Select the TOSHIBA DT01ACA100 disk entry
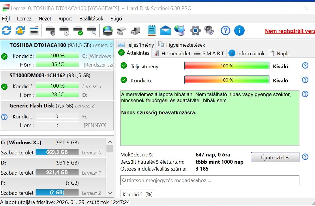The height and width of the screenshot is (206, 315). 57,55
